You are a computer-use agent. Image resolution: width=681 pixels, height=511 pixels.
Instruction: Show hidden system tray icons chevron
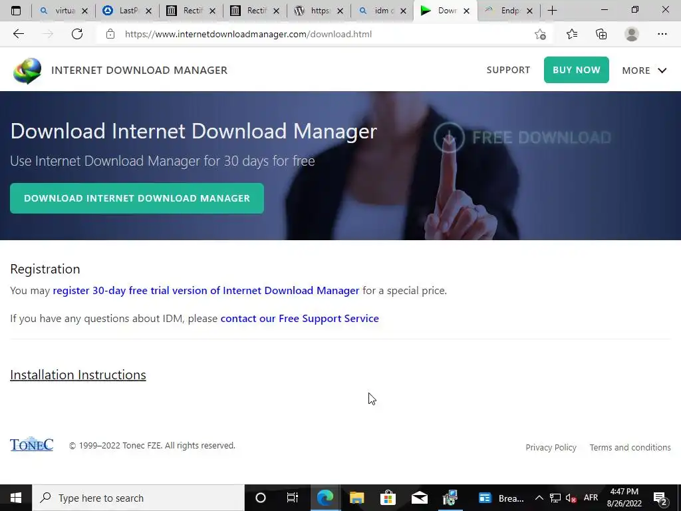pyautogui.click(x=539, y=498)
